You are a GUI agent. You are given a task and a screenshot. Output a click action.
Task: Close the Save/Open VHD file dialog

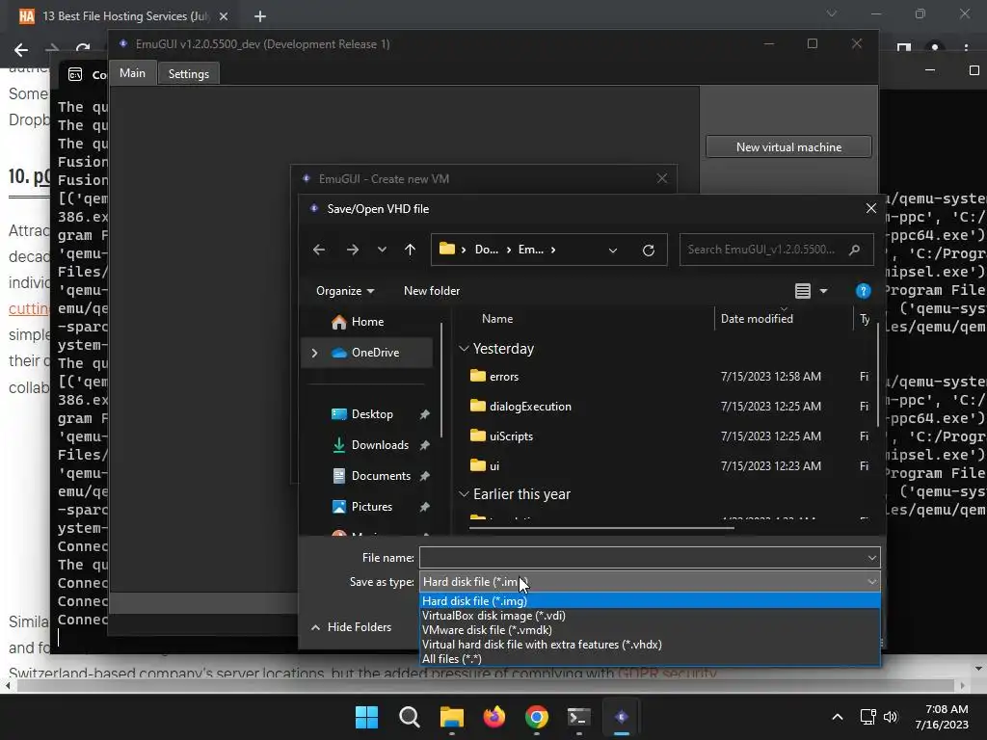pos(871,208)
